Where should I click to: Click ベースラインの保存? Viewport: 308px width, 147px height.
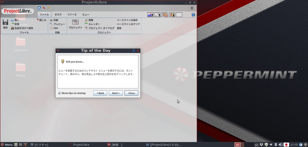(127, 20)
